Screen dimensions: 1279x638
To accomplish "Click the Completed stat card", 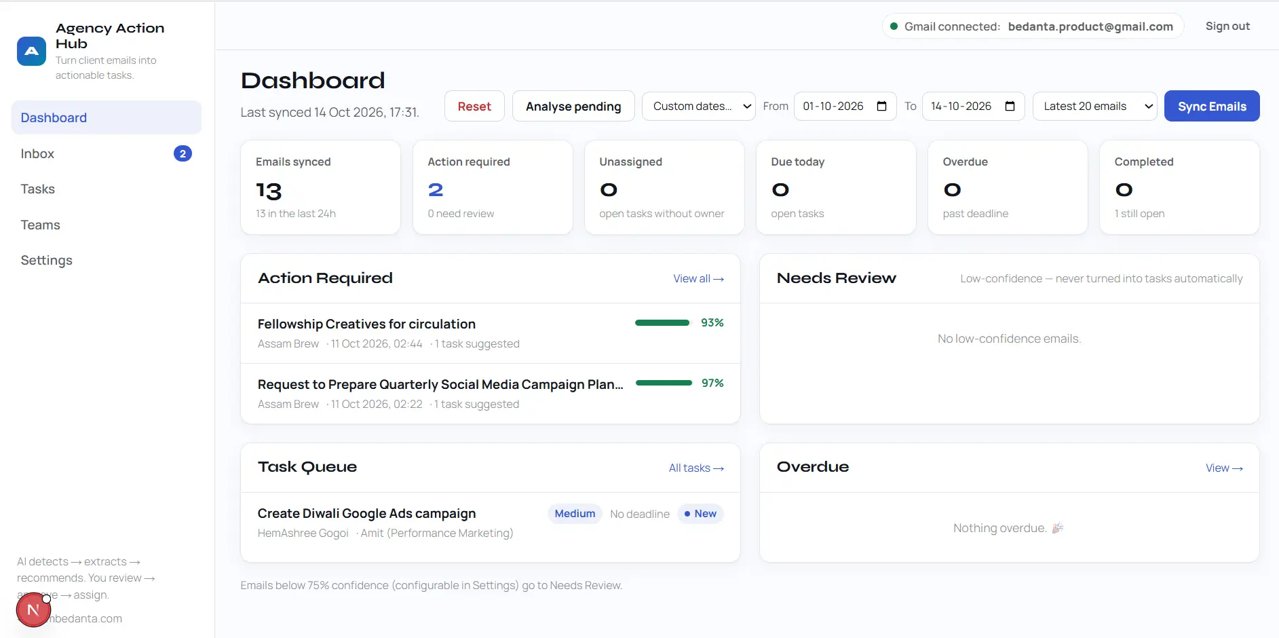I will coord(1179,187).
